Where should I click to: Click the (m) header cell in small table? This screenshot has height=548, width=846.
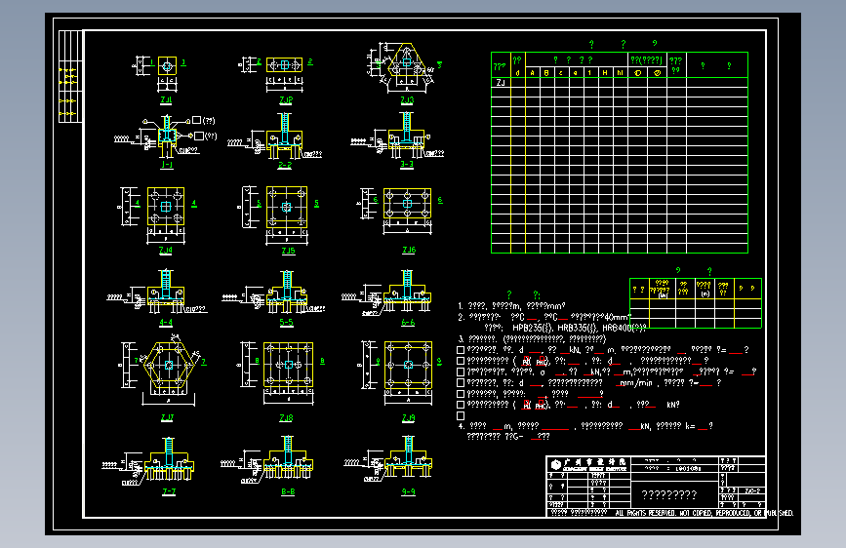click(705, 289)
